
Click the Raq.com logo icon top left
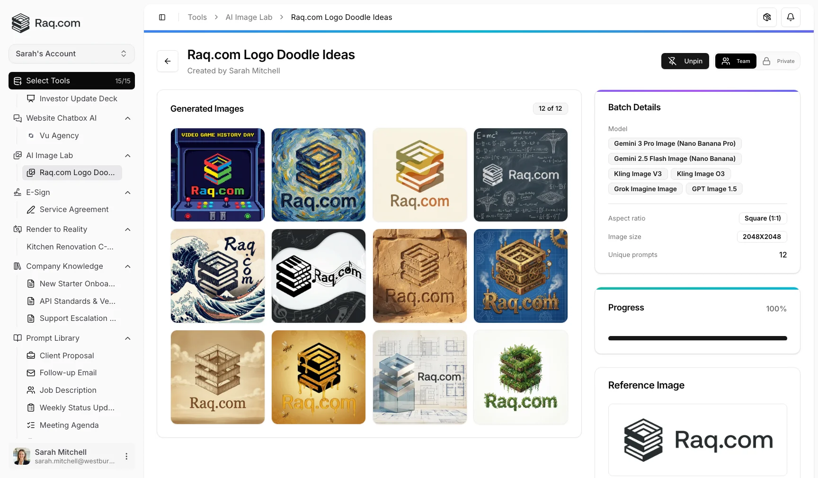coord(20,23)
